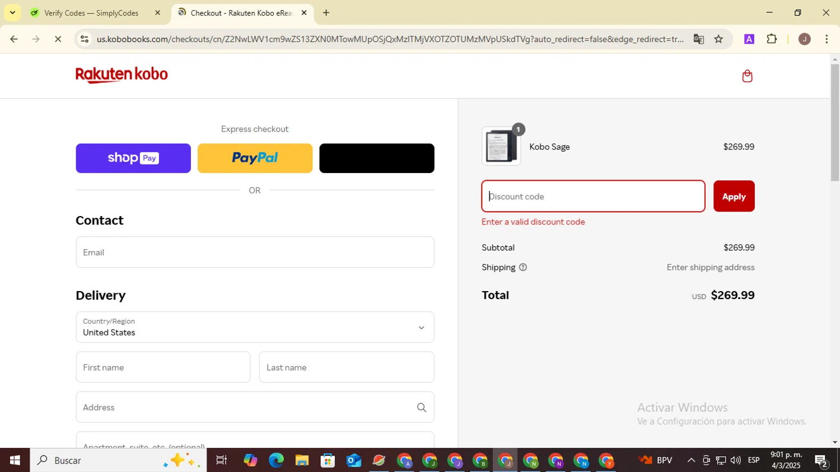
Task: Click the Email input field
Action: pos(255,252)
